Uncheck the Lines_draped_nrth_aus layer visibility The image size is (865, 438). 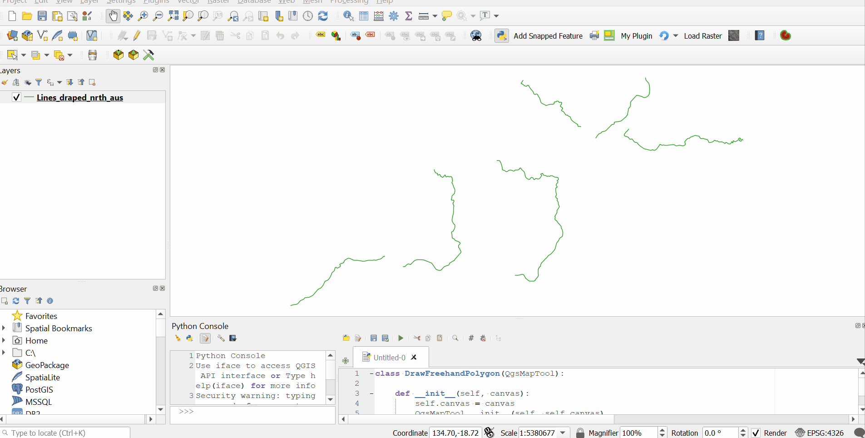click(x=16, y=97)
